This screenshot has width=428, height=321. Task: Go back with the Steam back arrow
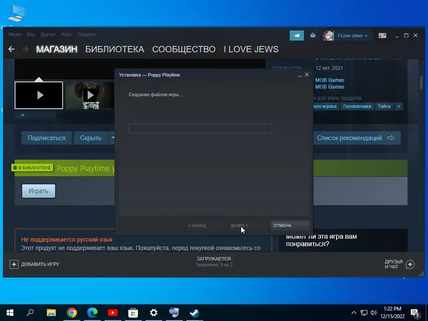point(11,49)
